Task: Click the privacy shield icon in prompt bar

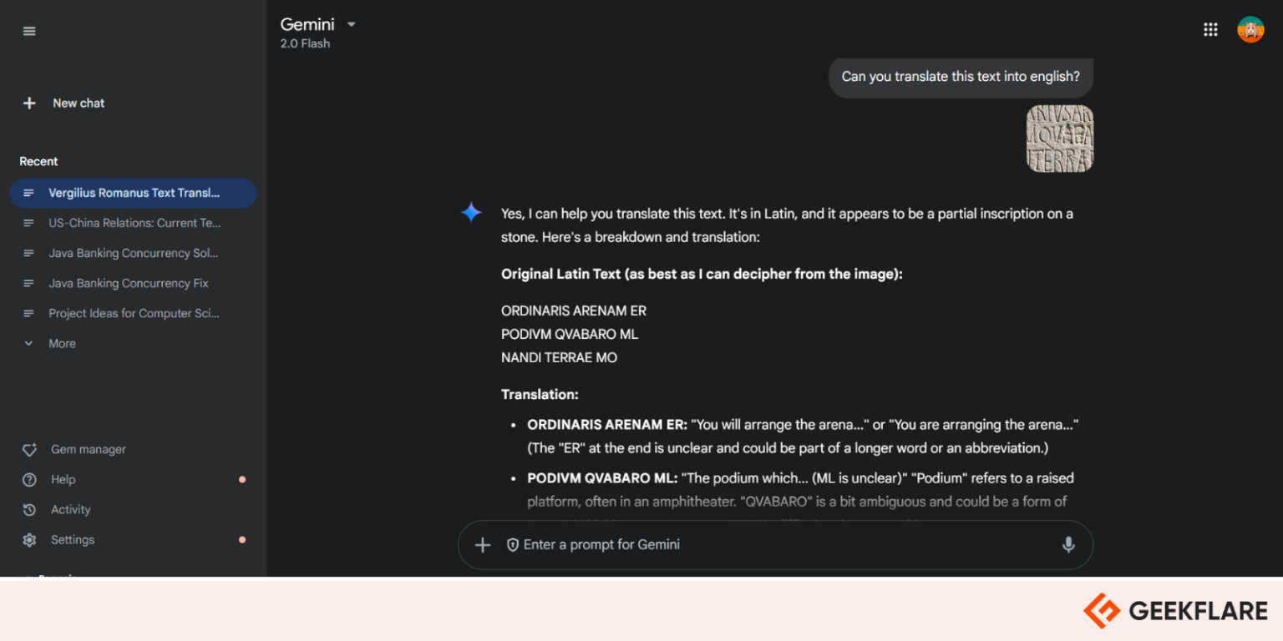Action: point(512,544)
